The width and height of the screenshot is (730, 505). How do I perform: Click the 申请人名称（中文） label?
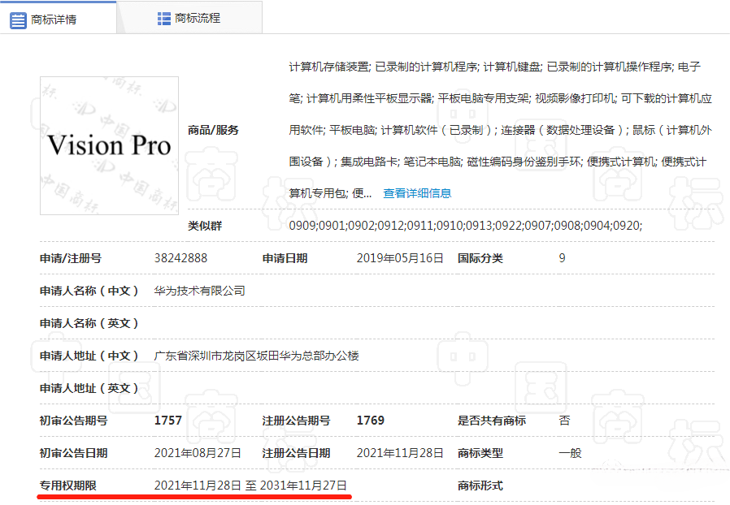tap(89, 291)
